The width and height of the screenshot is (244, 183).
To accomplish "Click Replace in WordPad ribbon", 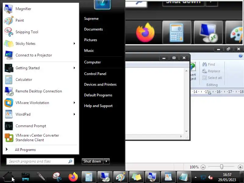I will pos(211,71).
